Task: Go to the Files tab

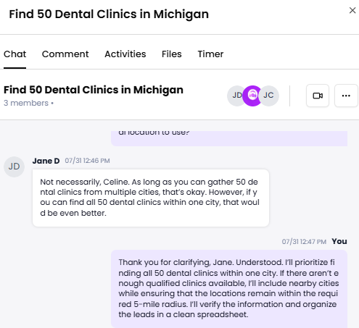Action: pyautogui.click(x=172, y=54)
